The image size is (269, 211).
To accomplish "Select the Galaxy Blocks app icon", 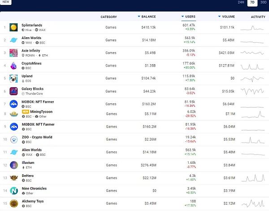I will [x=13, y=91].
